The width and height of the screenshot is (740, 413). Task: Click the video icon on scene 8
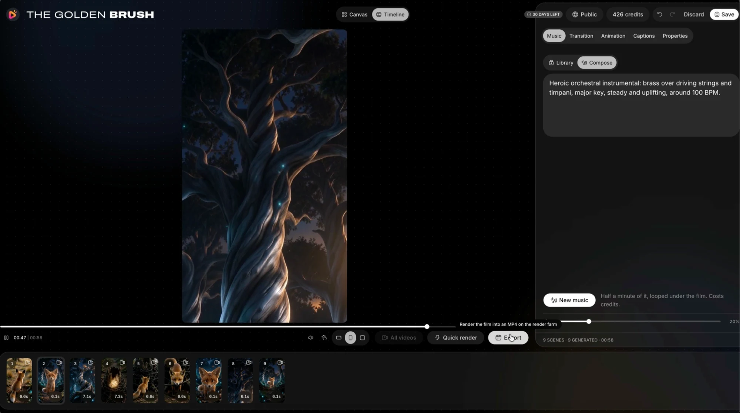(249, 363)
